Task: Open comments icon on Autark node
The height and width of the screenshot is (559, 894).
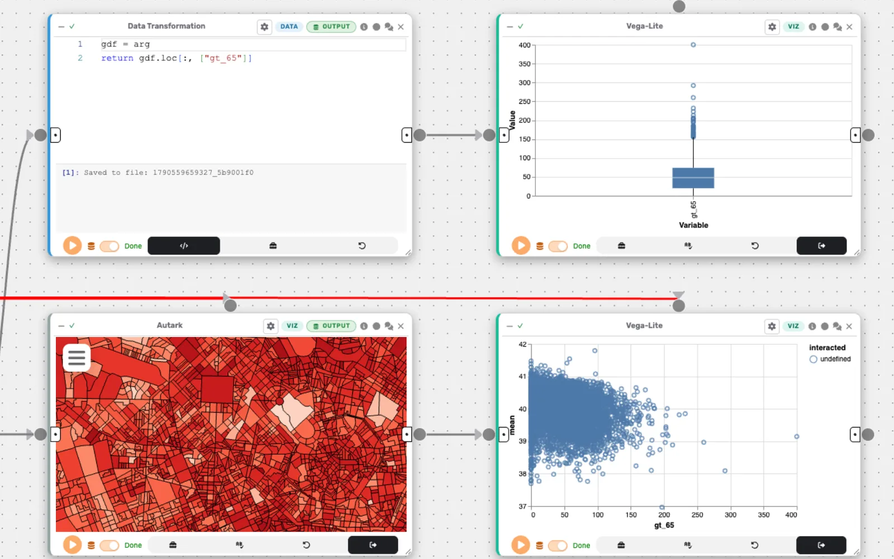Action: tap(389, 326)
